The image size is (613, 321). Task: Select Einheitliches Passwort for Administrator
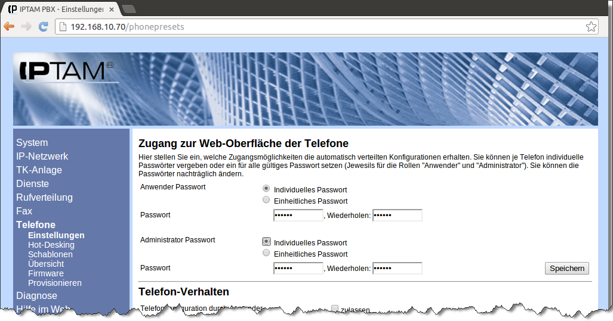point(266,253)
